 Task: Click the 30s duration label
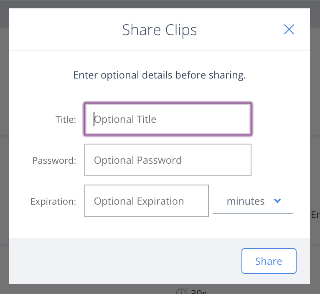pos(198,292)
